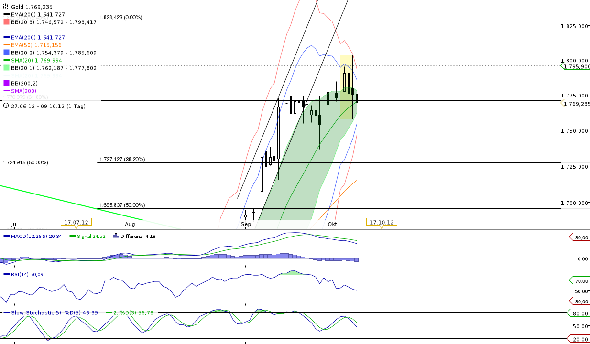590x344 pixels.
Task: Click the Differenz histogram icon
Action: point(114,236)
